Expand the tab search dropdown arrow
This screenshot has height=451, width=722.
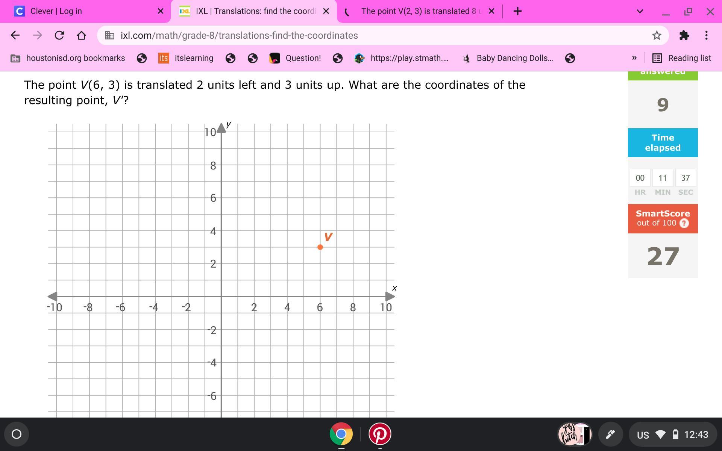pyautogui.click(x=640, y=11)
